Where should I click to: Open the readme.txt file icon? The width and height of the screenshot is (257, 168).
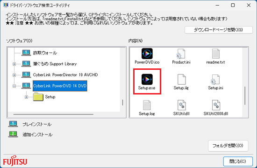pos(215,54)
